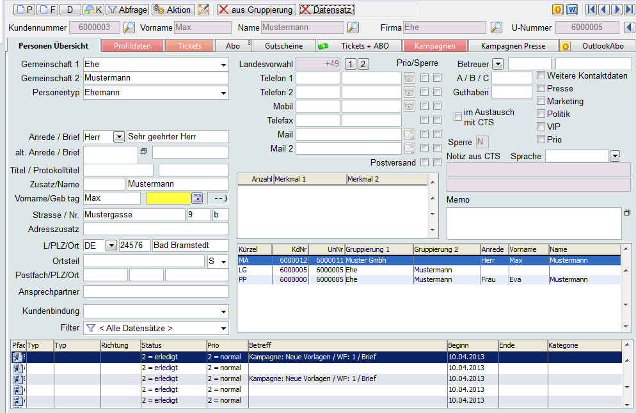
Task: Tick the left Postversand checkbox
Action: (x=425, y=162)
